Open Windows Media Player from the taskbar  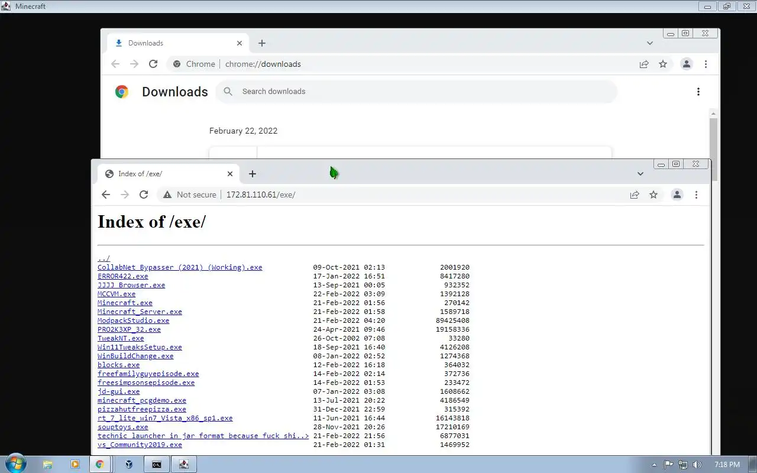(x=75, y=465)
